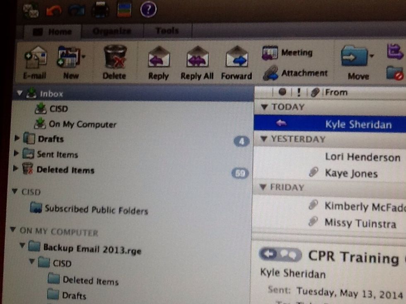The width and height of the screenshot is (406, 304).
Task: Click the Attachment paperclip icon
Action: click(271, 73)
